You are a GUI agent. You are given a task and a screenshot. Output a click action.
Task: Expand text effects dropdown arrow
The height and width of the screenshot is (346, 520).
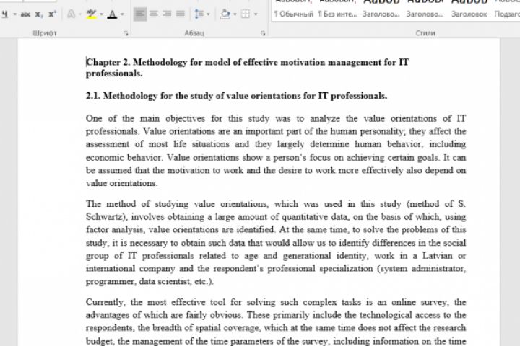point(80,14)
